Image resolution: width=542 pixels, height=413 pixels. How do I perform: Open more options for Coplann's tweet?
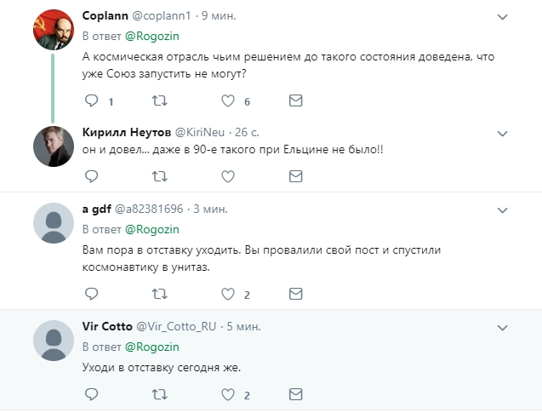tap(502, 16)
